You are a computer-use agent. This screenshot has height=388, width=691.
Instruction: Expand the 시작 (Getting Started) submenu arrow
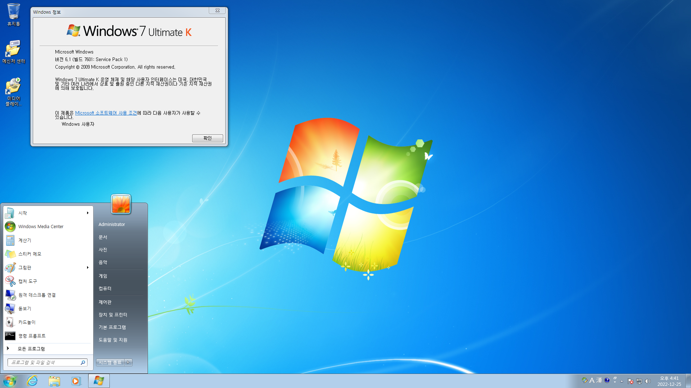pyautogui.click(x=87, y=213)
